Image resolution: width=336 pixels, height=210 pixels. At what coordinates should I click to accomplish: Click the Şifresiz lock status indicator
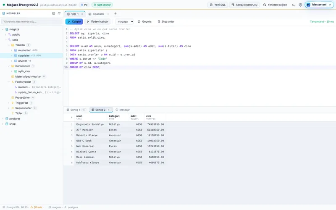pyautogui.click(x=36, y=207)
